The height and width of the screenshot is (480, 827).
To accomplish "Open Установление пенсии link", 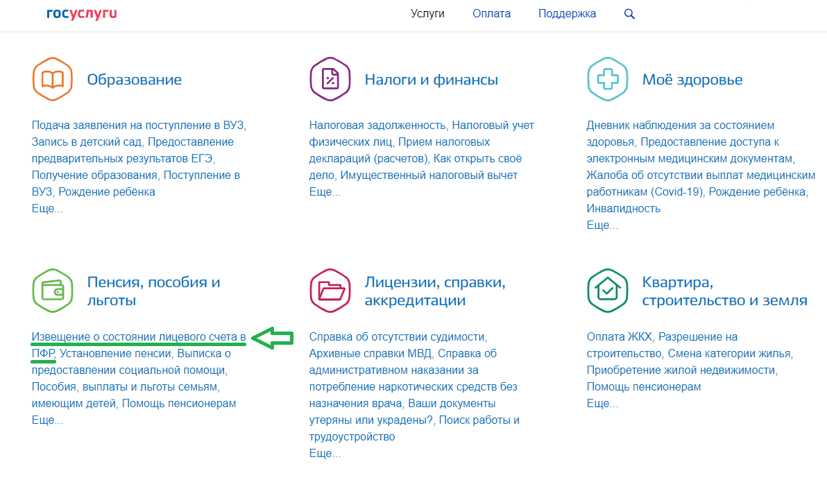I will [115, 353].
